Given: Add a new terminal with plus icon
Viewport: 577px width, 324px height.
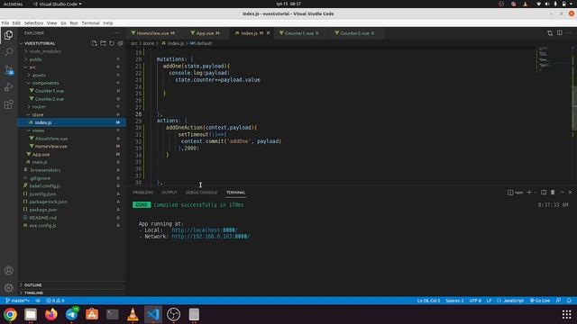Looking at the screenshot, I should click(529, 192).
